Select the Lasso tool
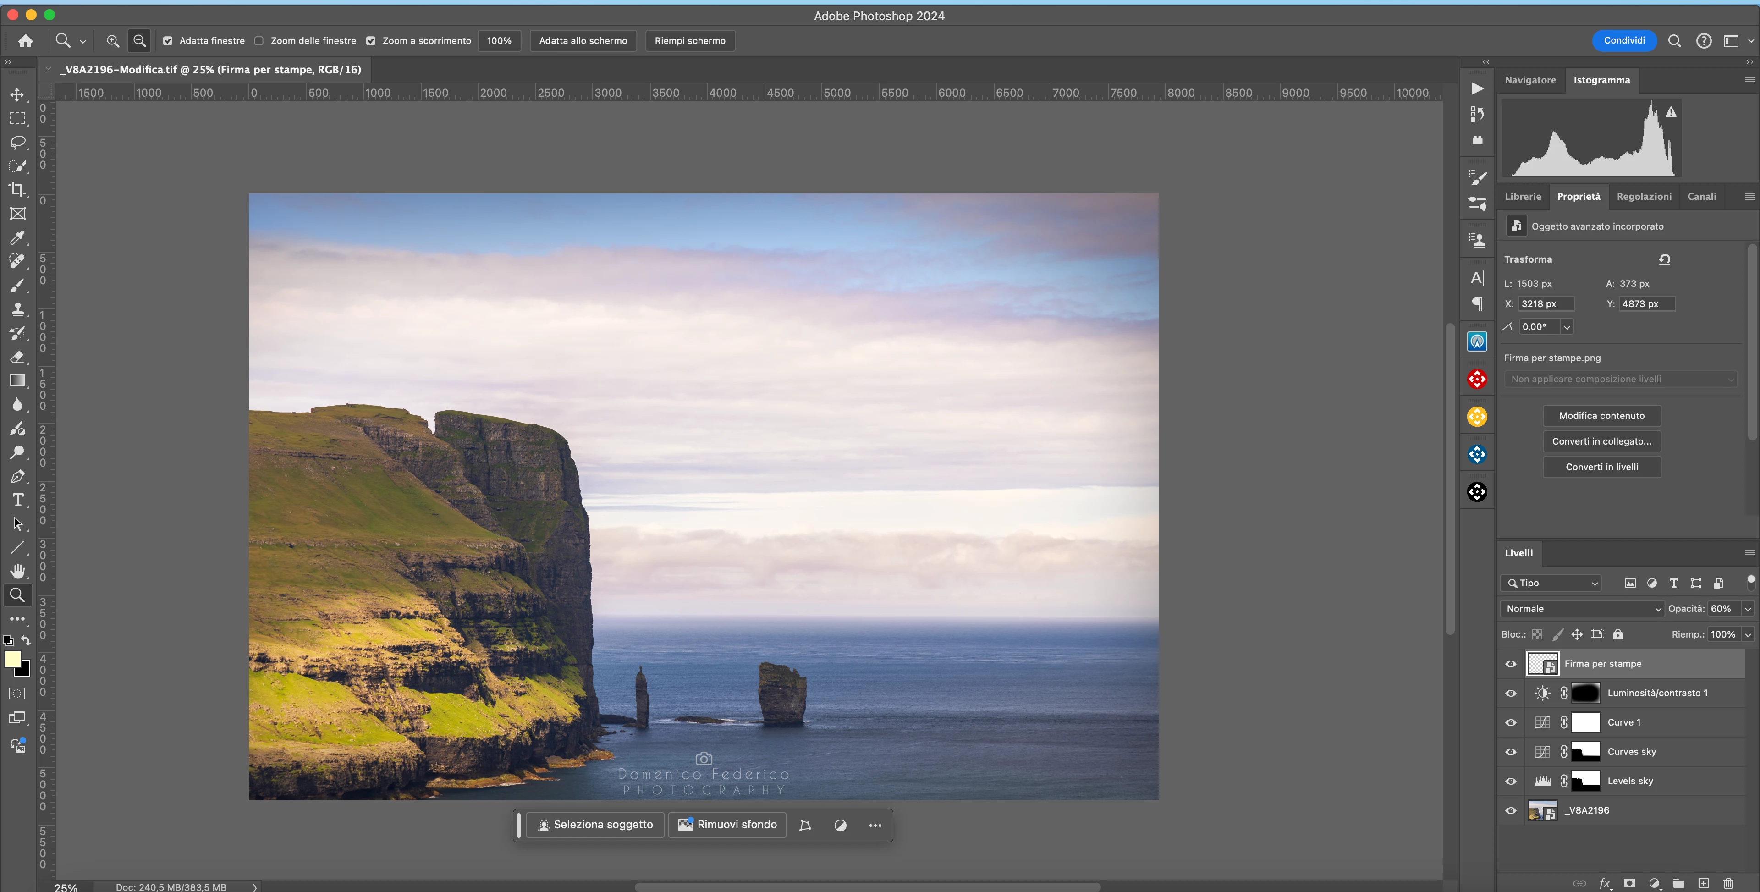 tap(17, 142)
